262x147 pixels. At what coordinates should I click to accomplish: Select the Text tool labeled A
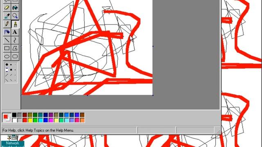point(15,32)
